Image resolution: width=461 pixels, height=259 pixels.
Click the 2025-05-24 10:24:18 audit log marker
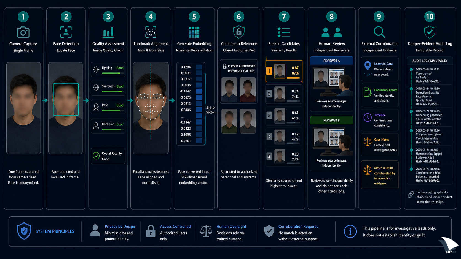(x=411, y=169)
